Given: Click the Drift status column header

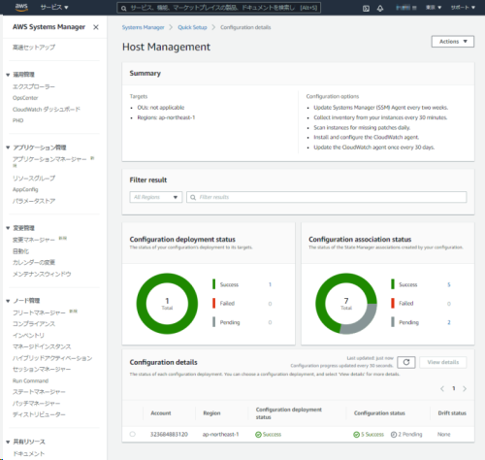Looking at the screenshot, I should 452,413.
